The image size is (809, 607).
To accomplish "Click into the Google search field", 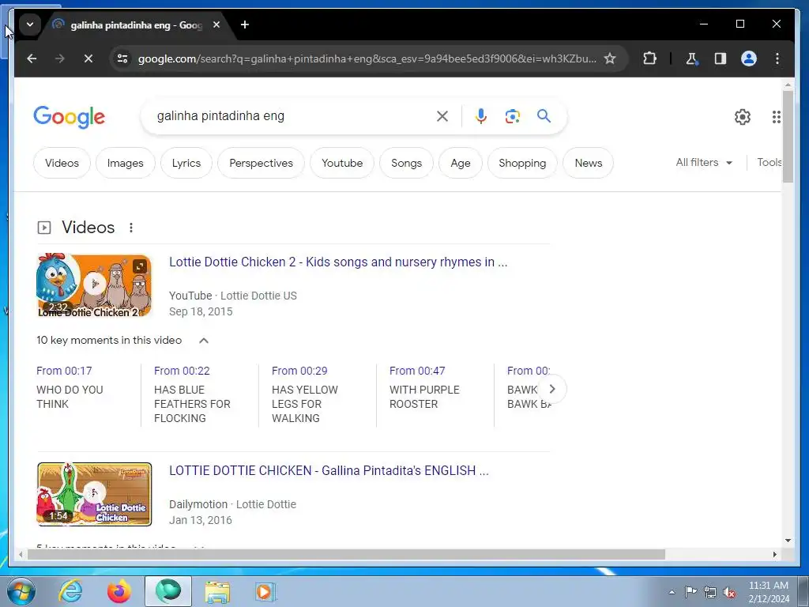I will point(292,116).
